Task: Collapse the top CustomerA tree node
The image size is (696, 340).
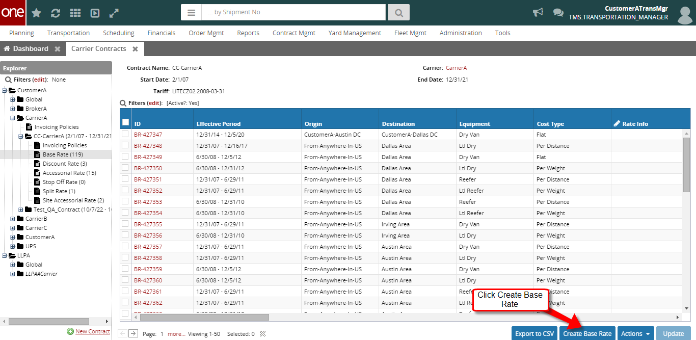Action: [5, 90]
